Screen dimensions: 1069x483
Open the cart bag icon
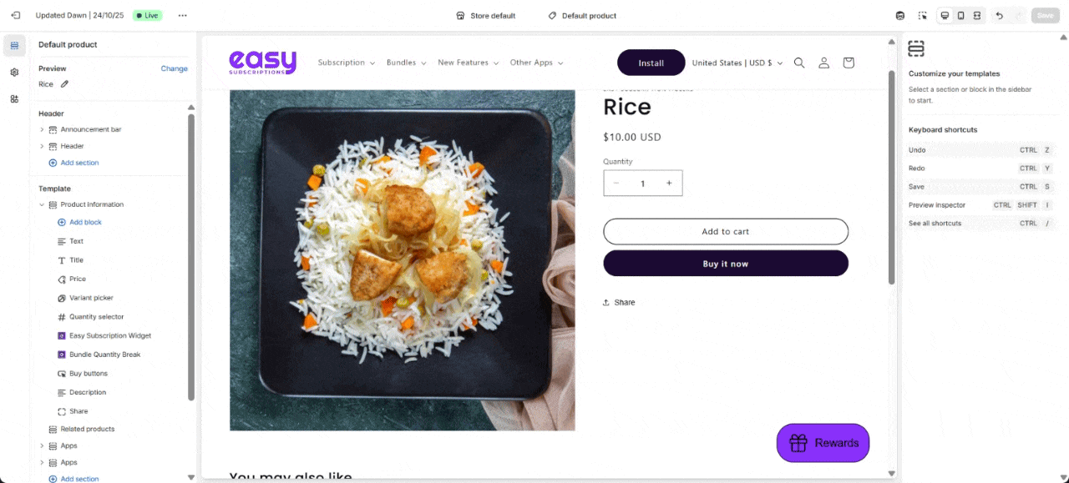[849, 63]
